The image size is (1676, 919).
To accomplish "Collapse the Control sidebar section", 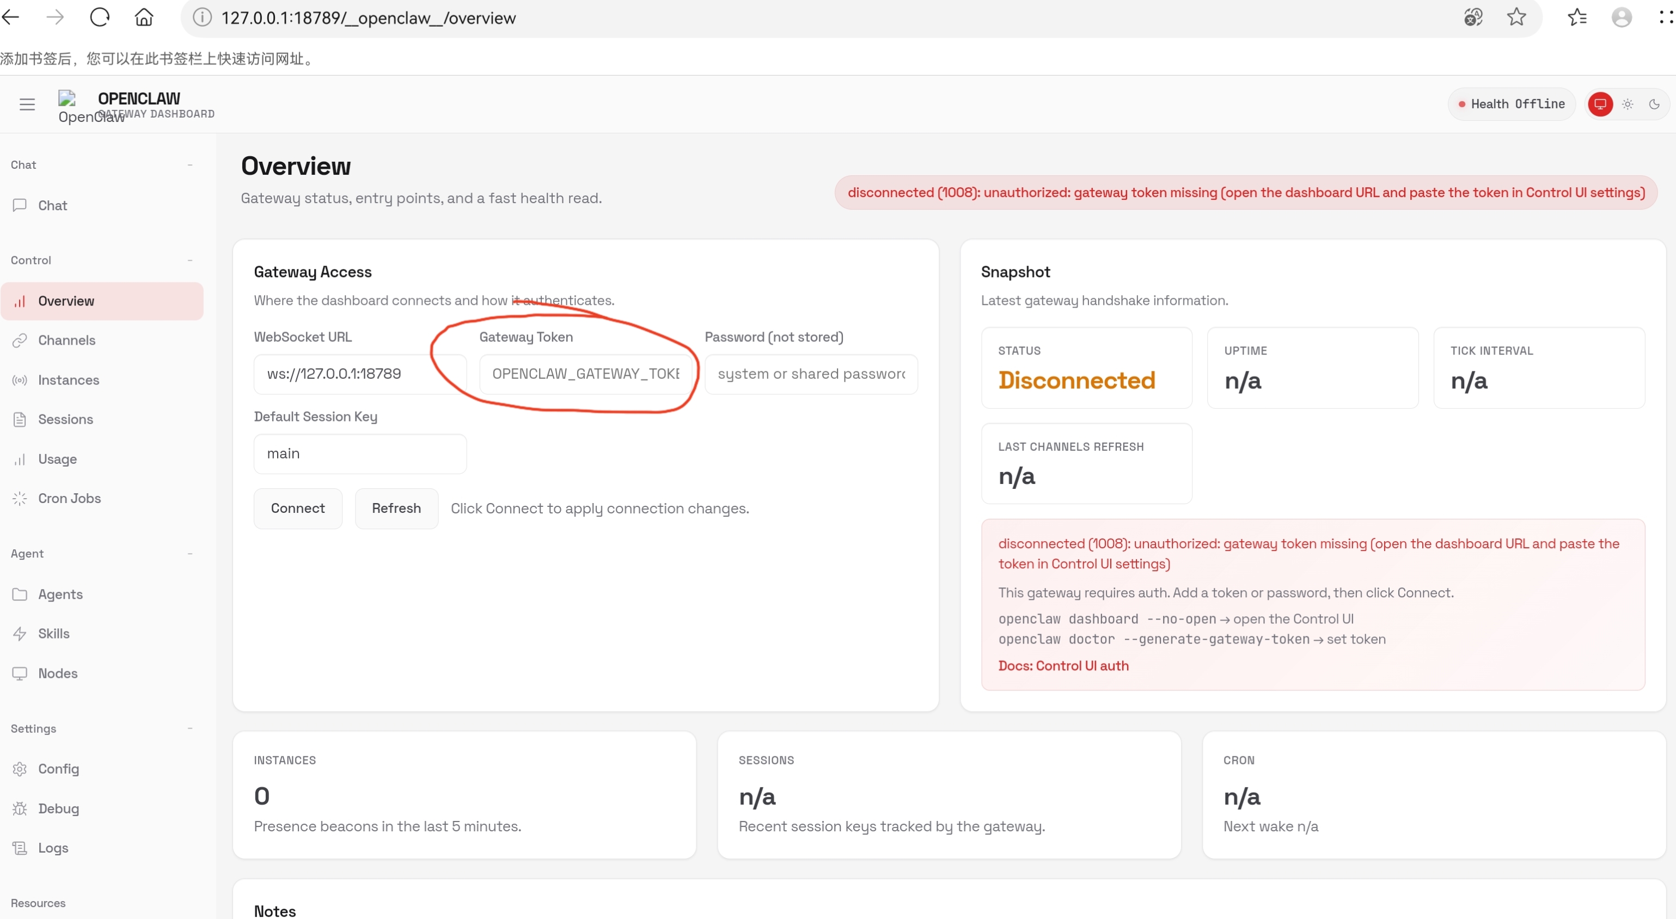I will tap(189, 260).
